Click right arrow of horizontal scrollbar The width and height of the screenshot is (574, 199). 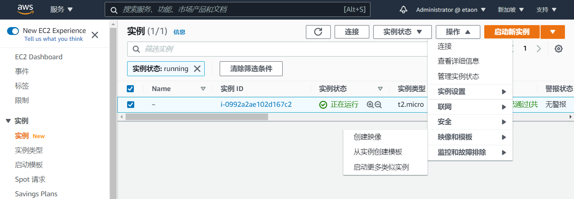click(x=571, y=117)
